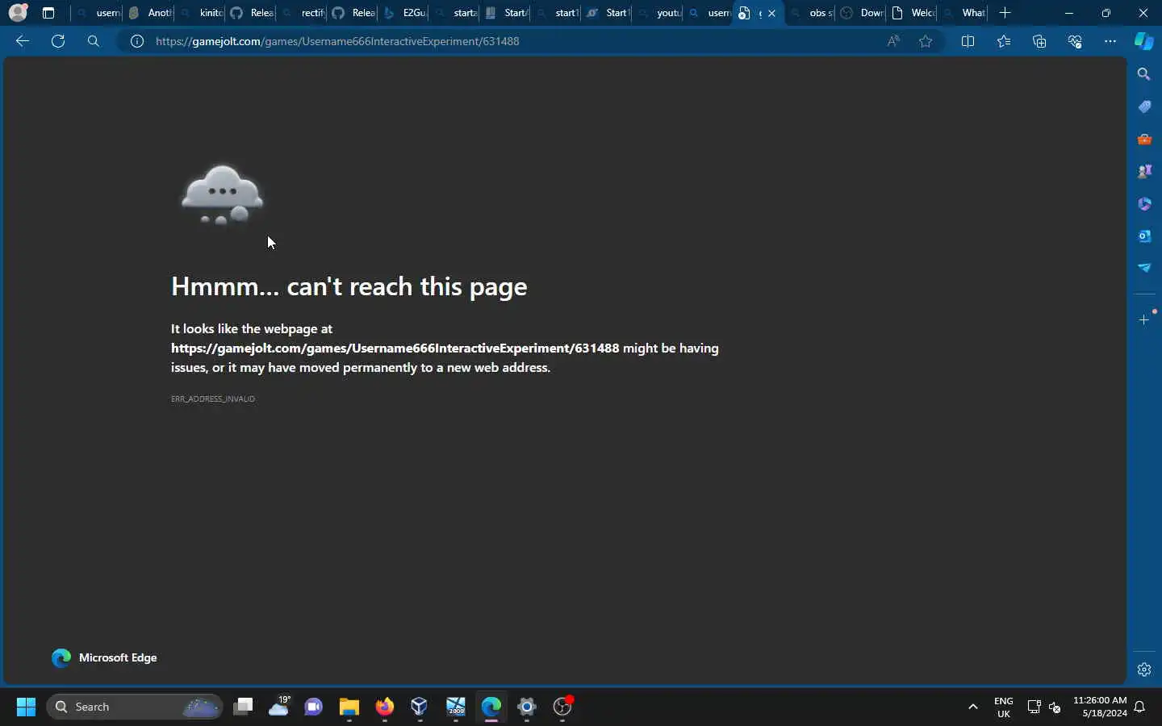
Task: Open Microsoft 365 in sidebar
Action: pyautogui.click(x=1144, y=203)
